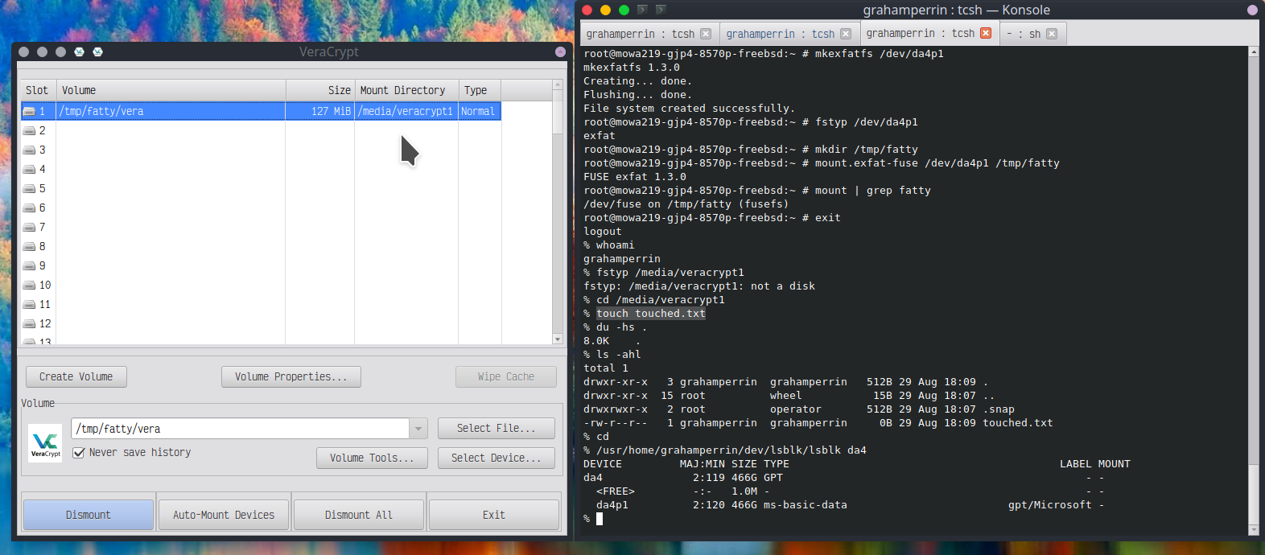Click the purple button in Konsole title bar
Screen dimensions: 1265x555
1252,10
